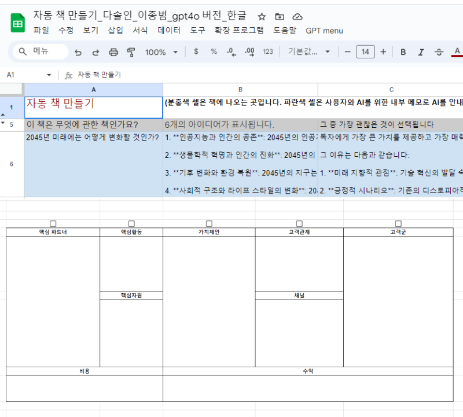Expand the A1 name box dropdown
This screenshot has width=463, height=417.
click(49, 75)
